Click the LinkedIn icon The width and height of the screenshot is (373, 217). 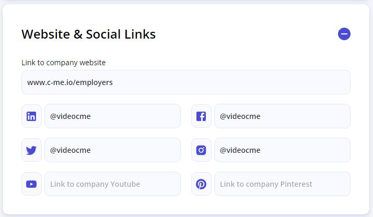click(x=31, y=116)
